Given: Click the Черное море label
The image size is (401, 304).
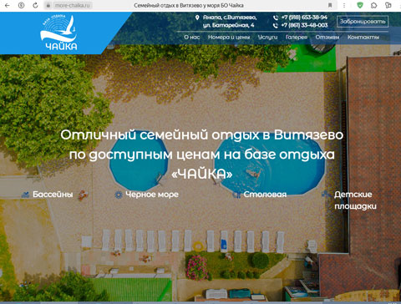Looking at the screenshot, I should coord(152,195).
